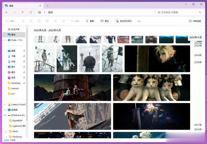Image resolution: width=207 pixels, height=144 pixels.
Task: Expand the Creative Cloud Files node
Action: (x=5, y=105)
